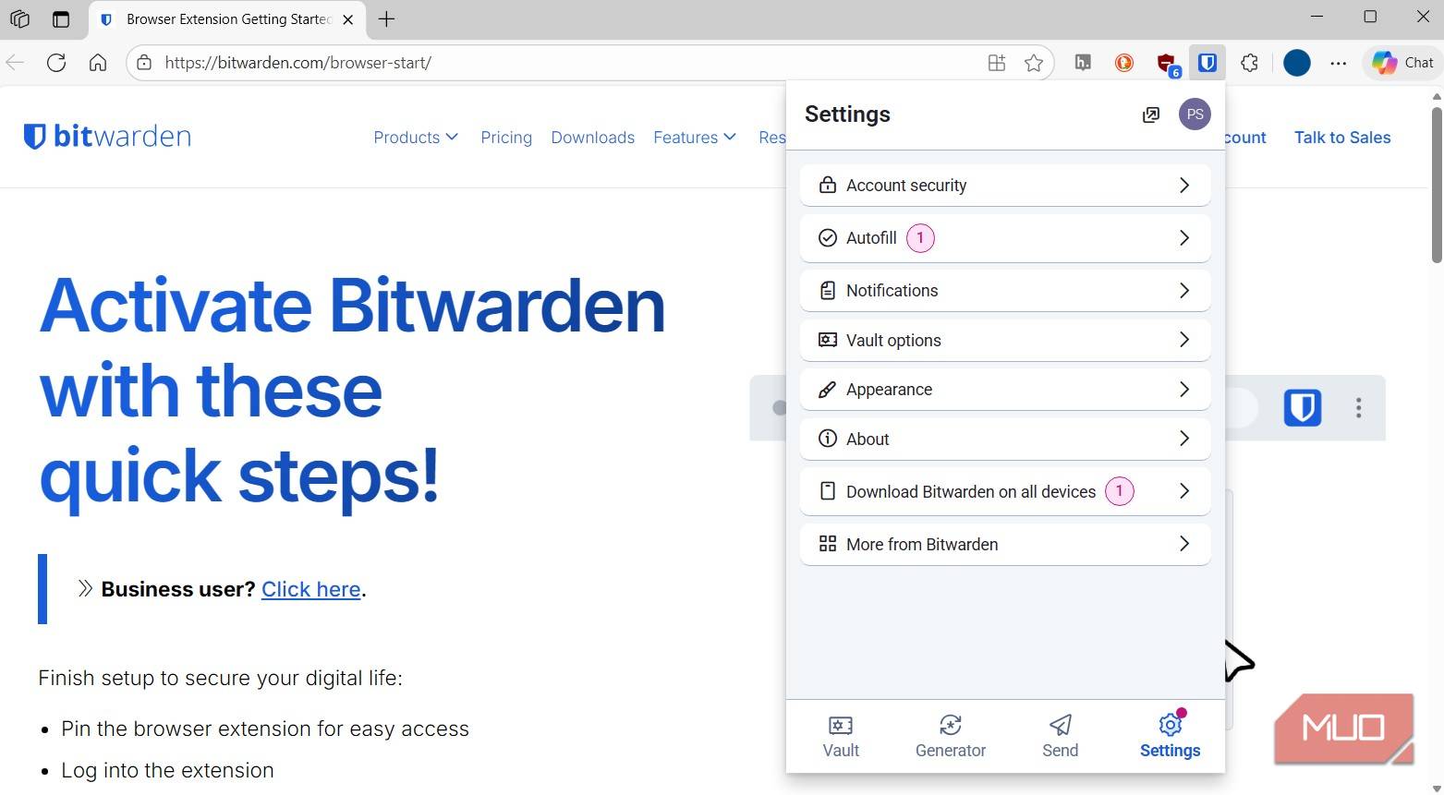Switch to the Generator tab
The width and height of the screenshot is (1444, 795).
[x=951, y=737]
